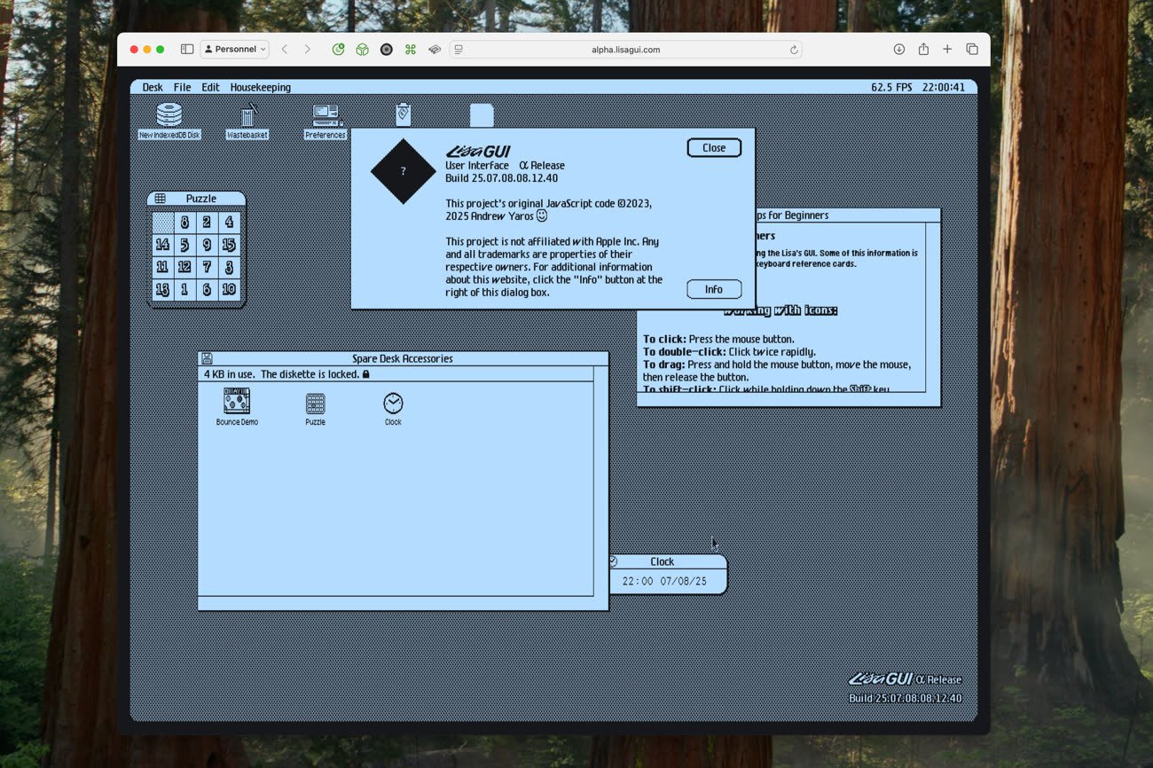Click the black diamond question mark icon
This screenshot has width=1153, height=768.
tap(403, 171)
